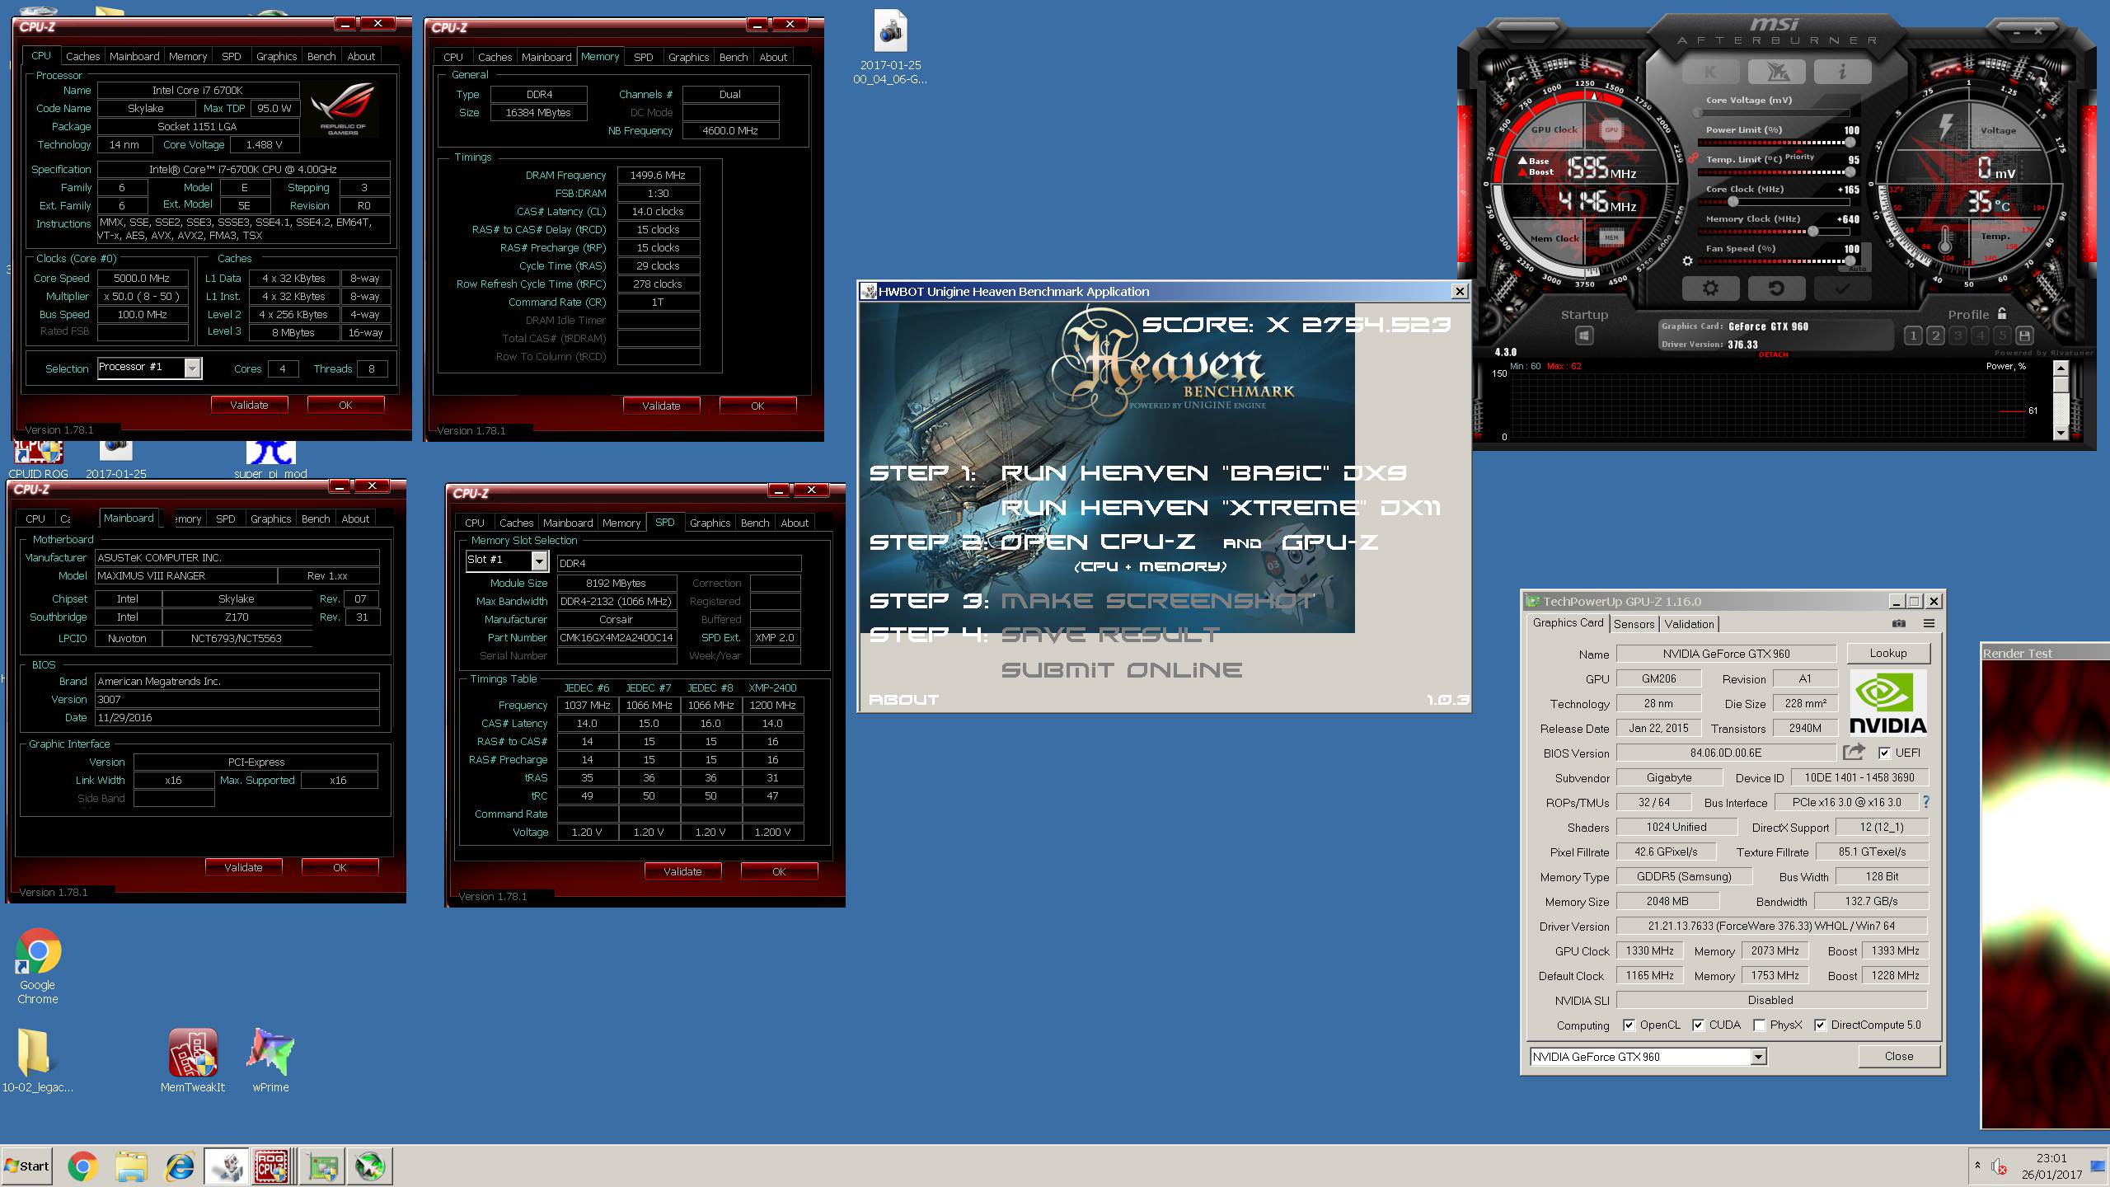Open GPU-Z hamburger menu
This screenshot has height=1187, width=2110.
click(1929, 623)
